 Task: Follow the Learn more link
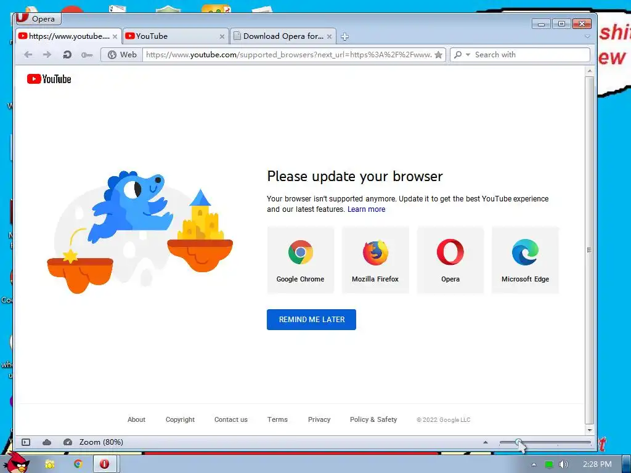click(x=366, y=209)
